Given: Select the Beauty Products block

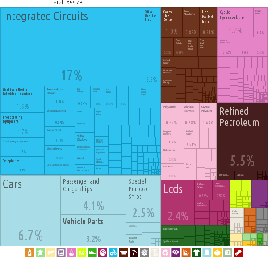Looking at the screenshot, I should [260, 22].
